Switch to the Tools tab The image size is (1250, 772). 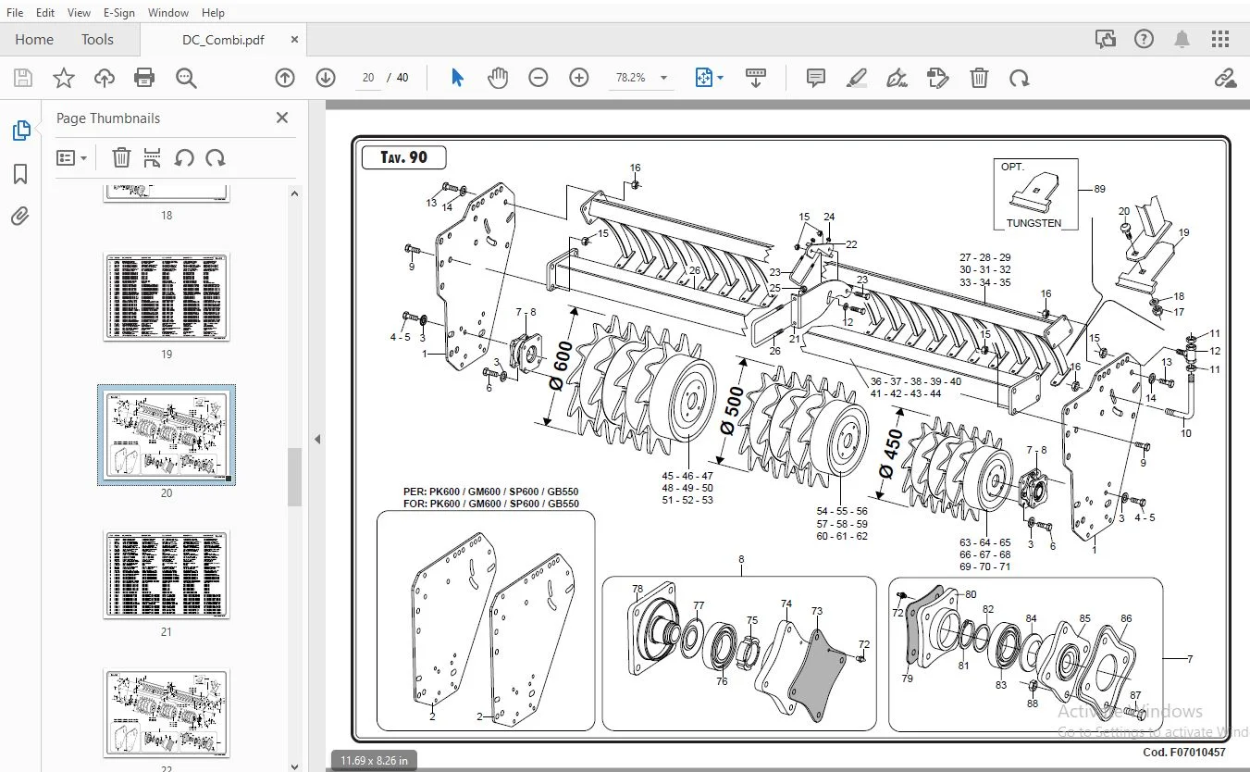coord(97,39)
